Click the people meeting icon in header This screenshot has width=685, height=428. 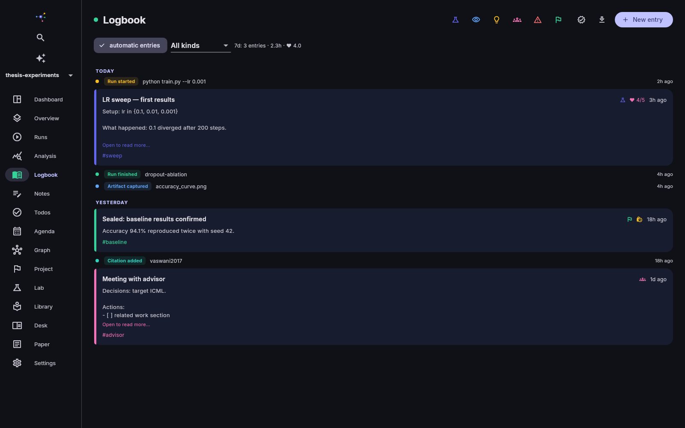coord(517,20)
